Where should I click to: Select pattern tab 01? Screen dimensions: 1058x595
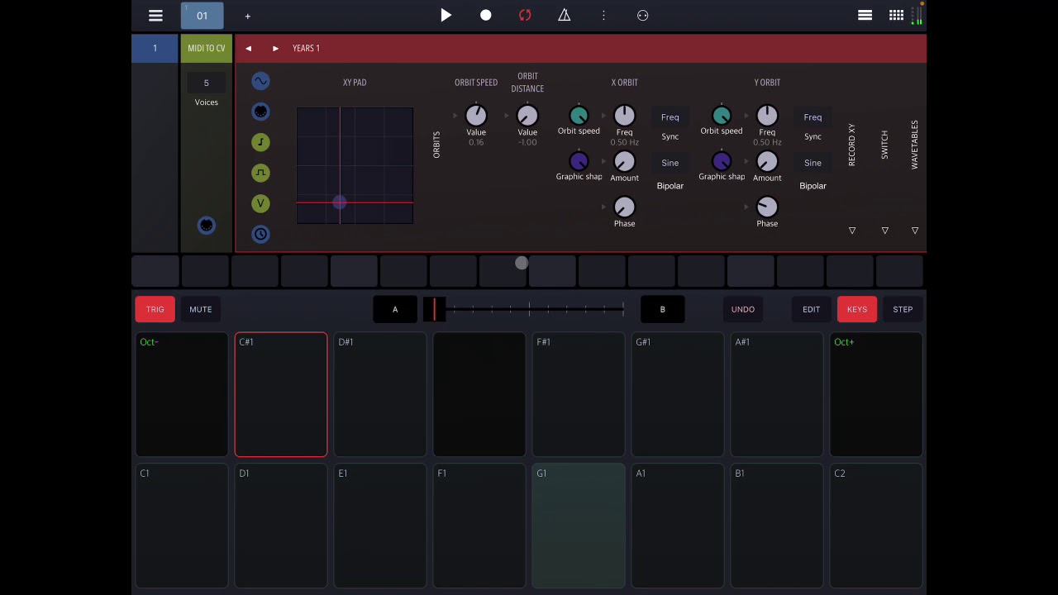coord(202,16)
